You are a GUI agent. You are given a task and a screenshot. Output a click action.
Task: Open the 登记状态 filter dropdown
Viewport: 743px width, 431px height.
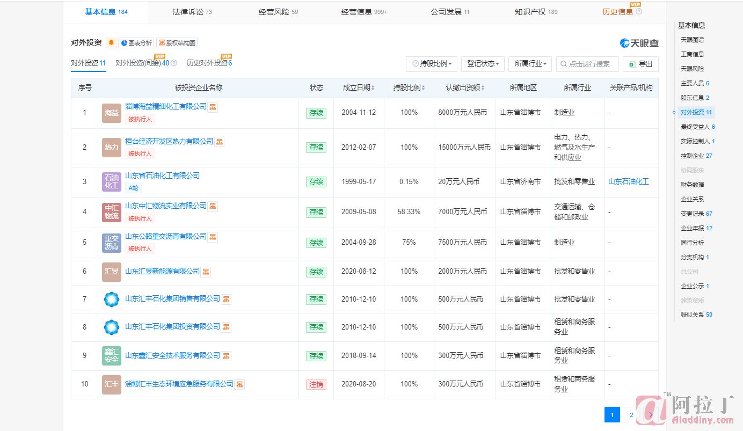pos(483,64)
